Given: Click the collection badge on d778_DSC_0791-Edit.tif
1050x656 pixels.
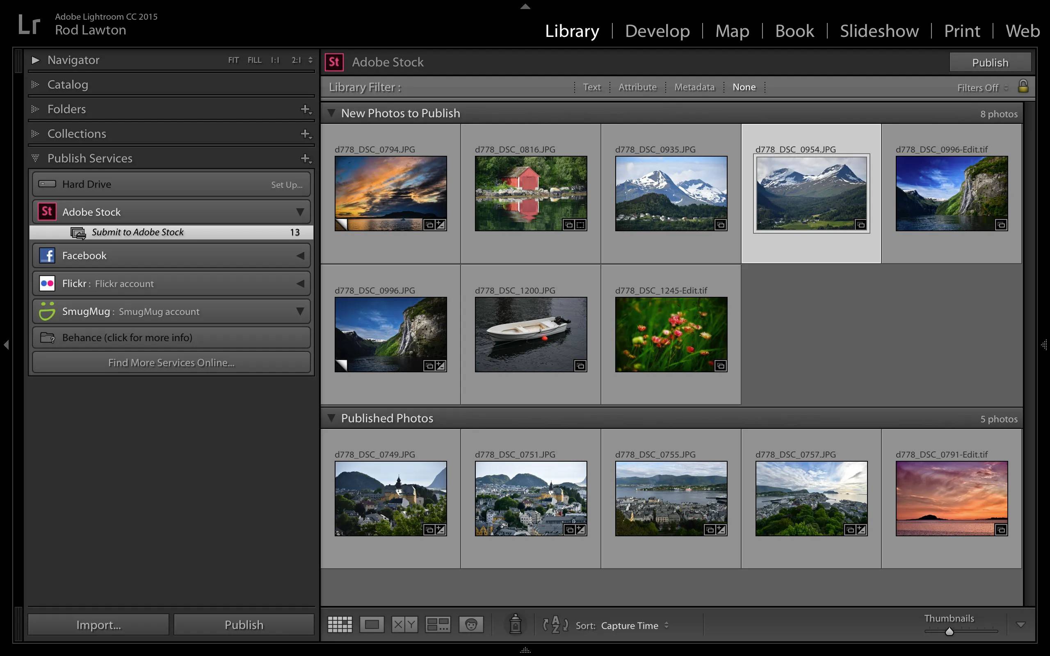Looking at the screenshot, I should point(1002,530).
